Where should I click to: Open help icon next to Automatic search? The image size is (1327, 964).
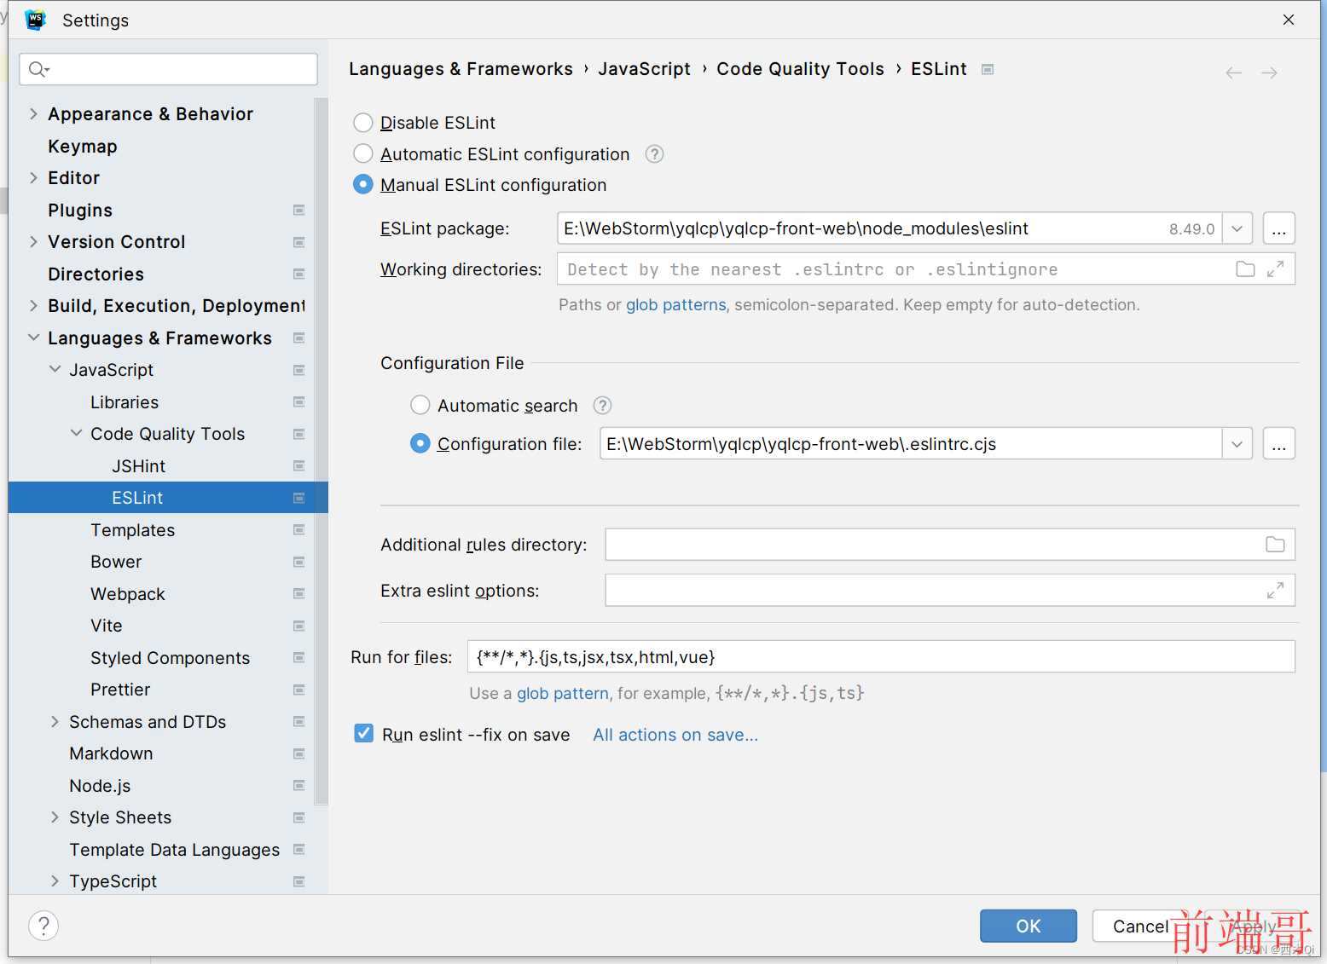[x=602, y=406]
